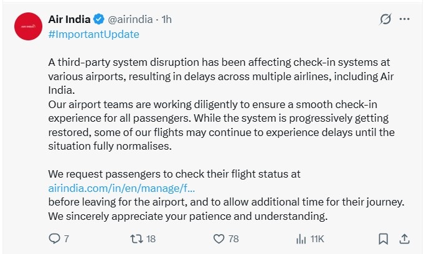Open Grok actions icon on post
The width and height of the screenshot is (426, 254).
pos(385,20)
